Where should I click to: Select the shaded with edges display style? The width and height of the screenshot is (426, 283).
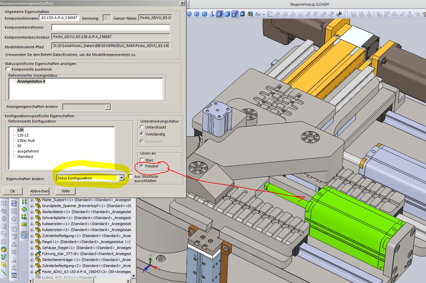click(x=220, y=14)
